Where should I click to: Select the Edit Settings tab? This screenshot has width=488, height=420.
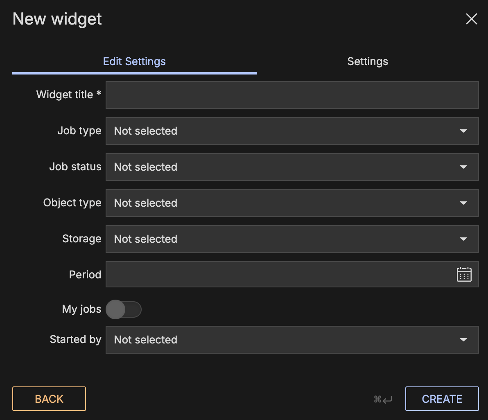point(134,61)
